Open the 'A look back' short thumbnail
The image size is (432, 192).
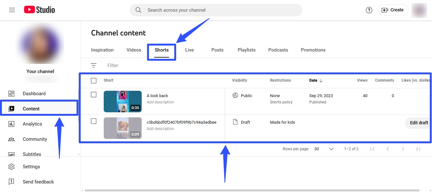(123, 101)
